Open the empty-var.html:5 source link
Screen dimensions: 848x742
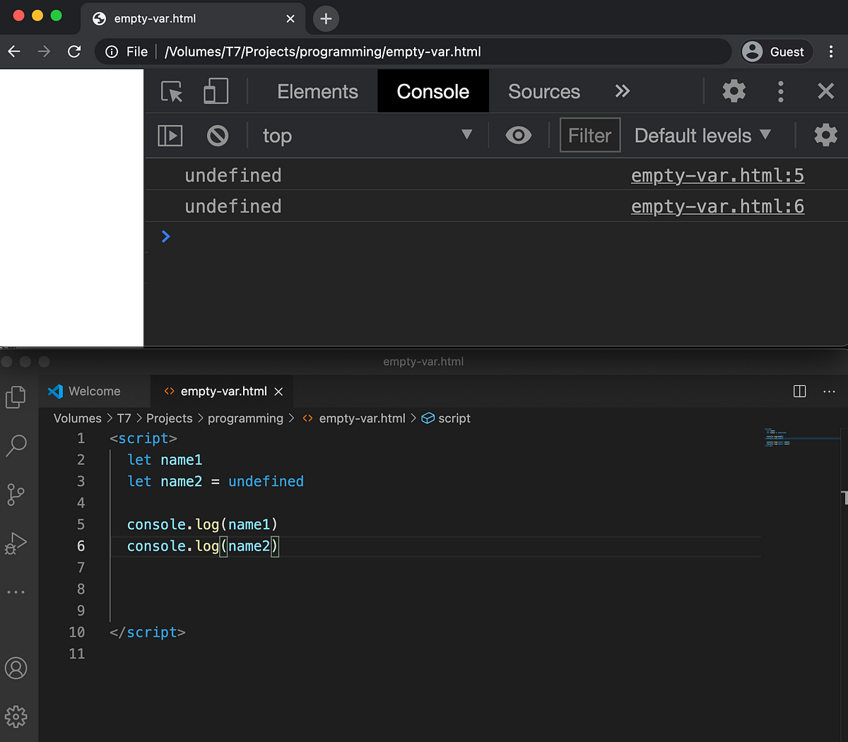click(x=717, y=175)
